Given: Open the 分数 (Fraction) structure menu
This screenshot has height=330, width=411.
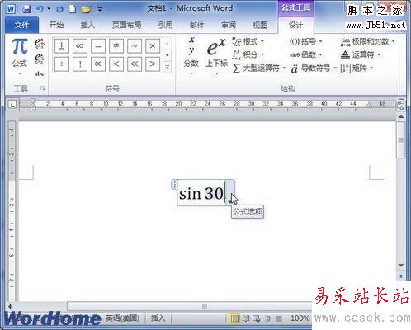Looking at the screenshot, I should coord(191,56).
